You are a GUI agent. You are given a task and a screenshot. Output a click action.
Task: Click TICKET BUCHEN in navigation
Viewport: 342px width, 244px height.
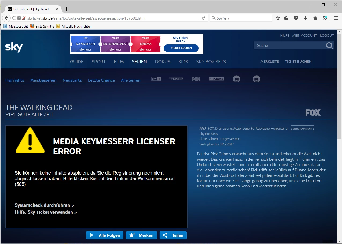click(x=298, y=62)
